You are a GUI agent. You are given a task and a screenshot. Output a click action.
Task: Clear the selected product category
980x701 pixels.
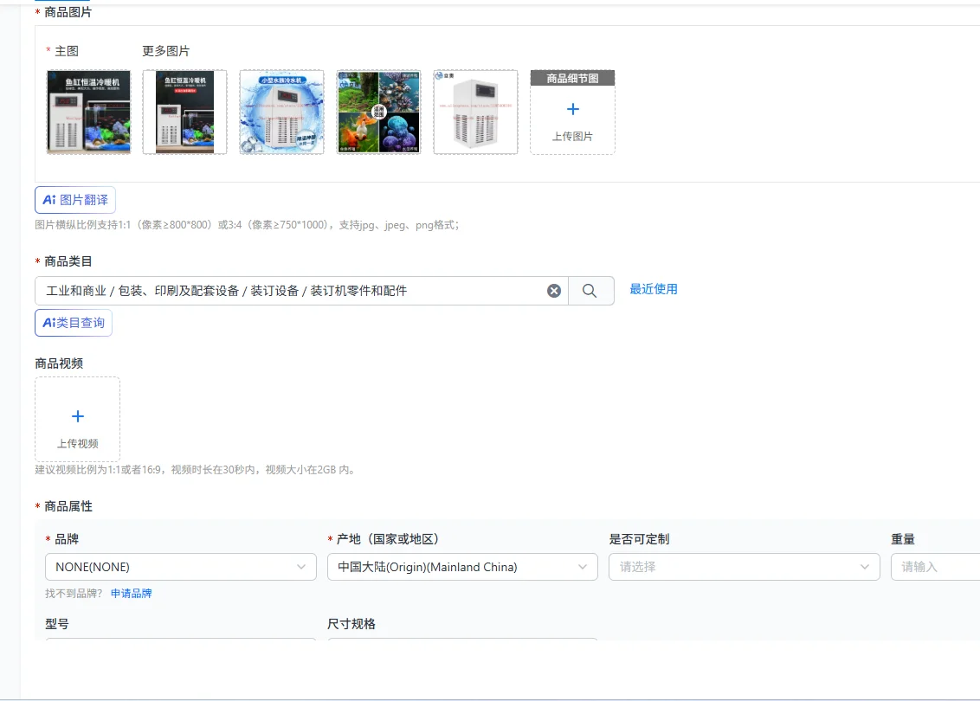coord(554,291)
